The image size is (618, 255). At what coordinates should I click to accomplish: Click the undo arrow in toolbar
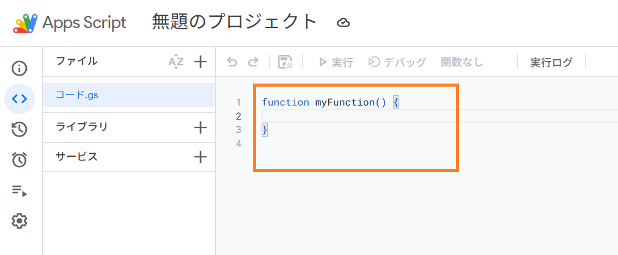coord(232,62)
